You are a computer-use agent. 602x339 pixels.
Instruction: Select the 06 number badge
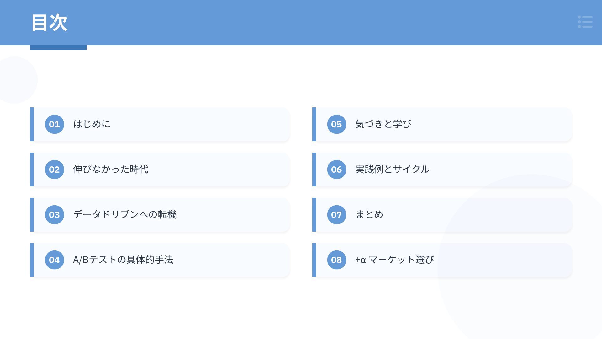pyautogui.click(x=337, y=169)
